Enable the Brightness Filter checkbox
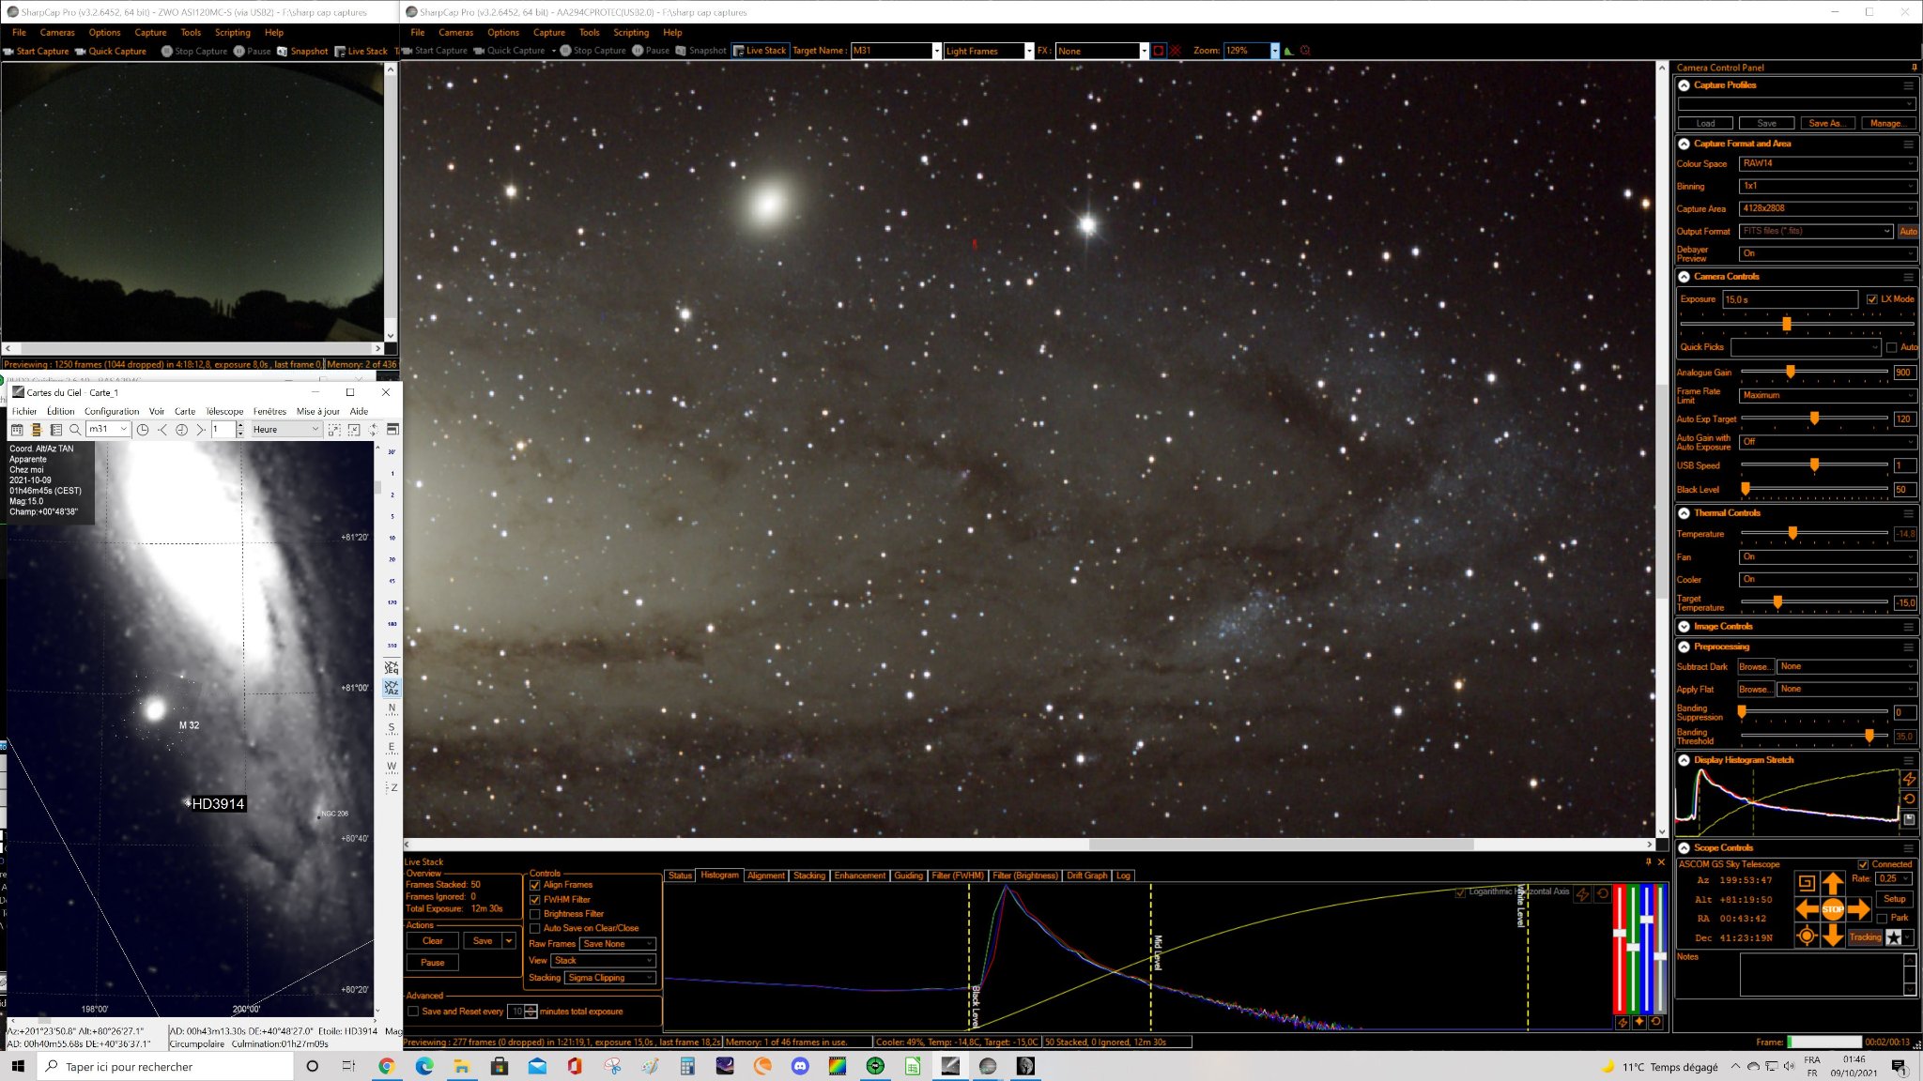 tap(535, 914)
